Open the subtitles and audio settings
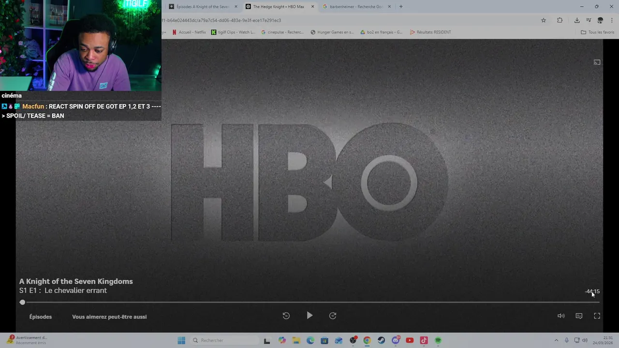This screenshot has width=619, height=348. tap(579, 316)
